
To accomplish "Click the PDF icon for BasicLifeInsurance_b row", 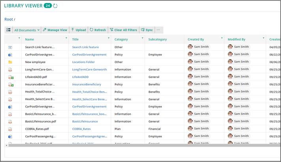I will point(10,114).
